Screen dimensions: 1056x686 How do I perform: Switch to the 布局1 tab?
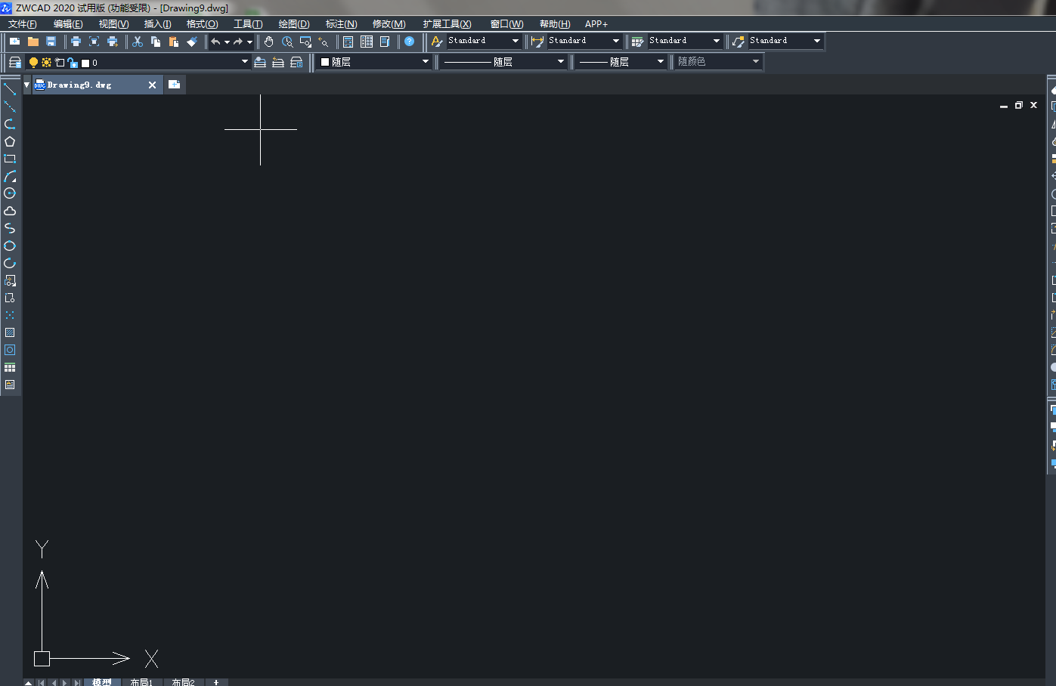click(x=142, y=681)
